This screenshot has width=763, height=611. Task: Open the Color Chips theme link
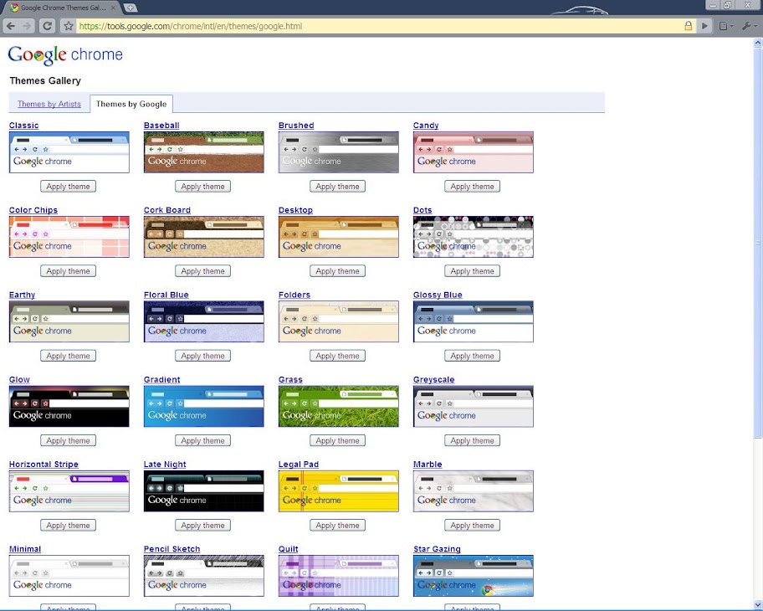[x=33, y=210]
